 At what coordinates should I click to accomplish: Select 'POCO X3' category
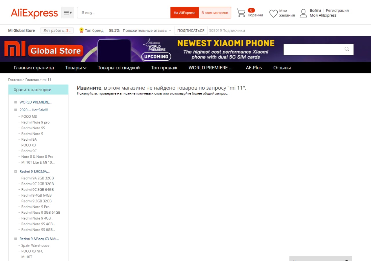28,145
